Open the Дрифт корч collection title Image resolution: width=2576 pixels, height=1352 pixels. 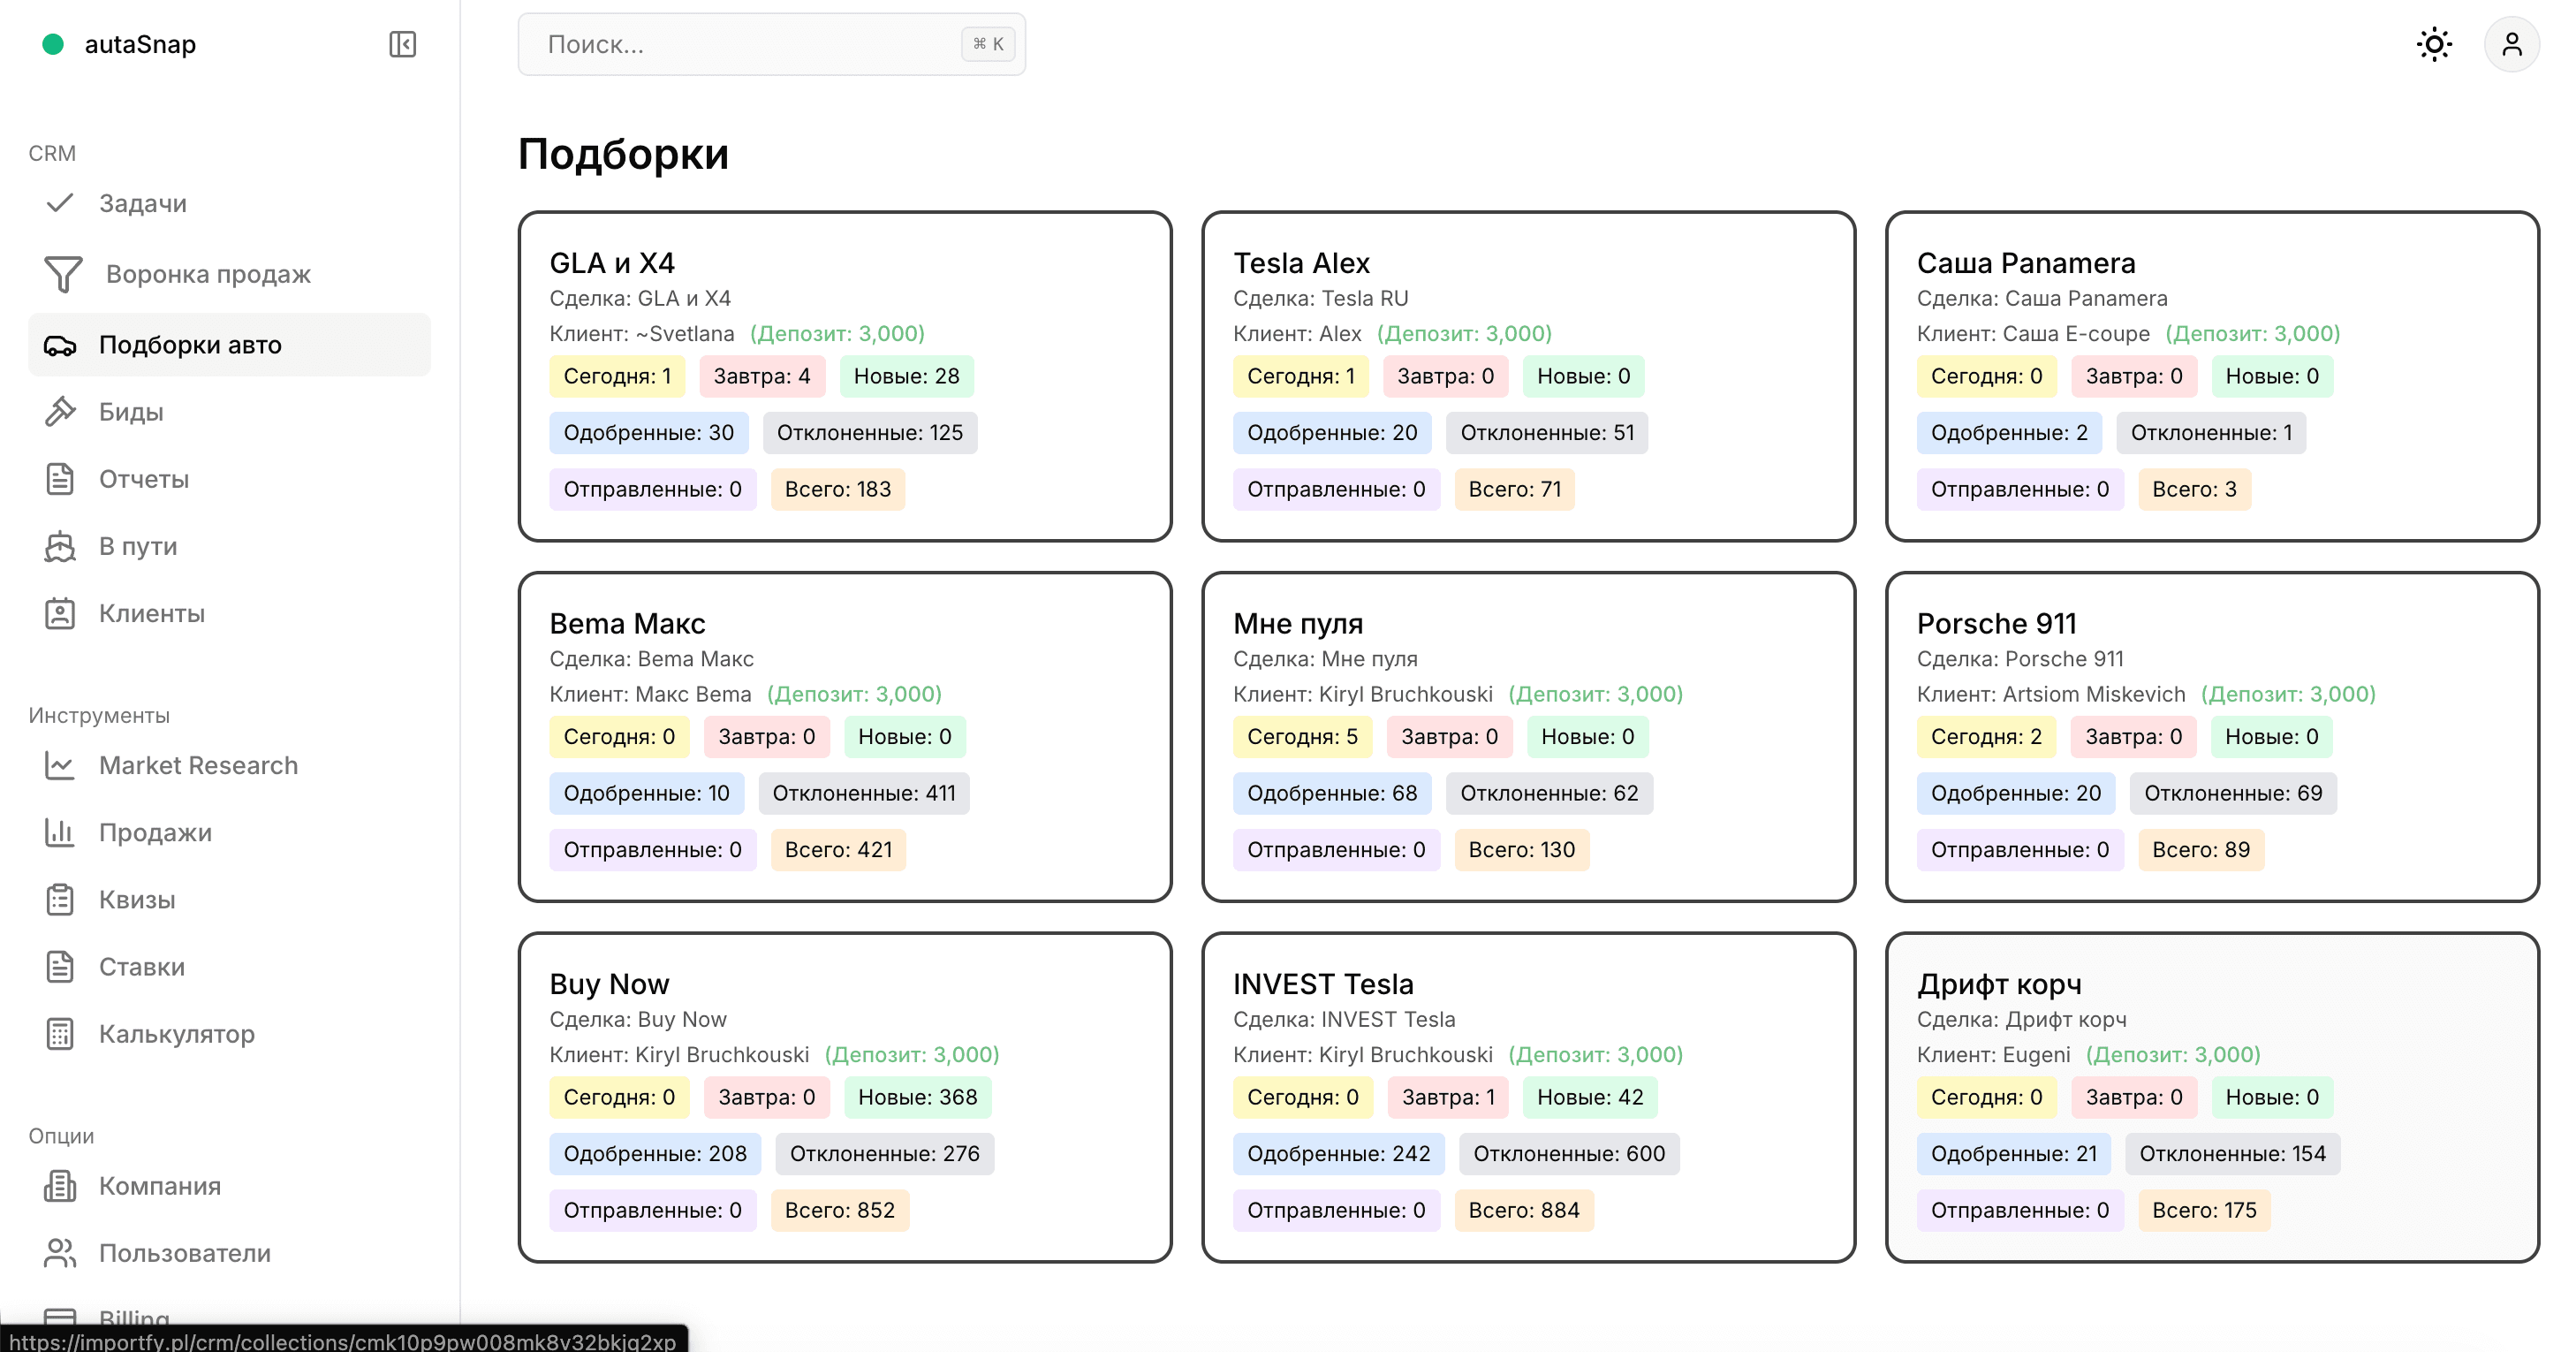click(x=1999, y=984)
